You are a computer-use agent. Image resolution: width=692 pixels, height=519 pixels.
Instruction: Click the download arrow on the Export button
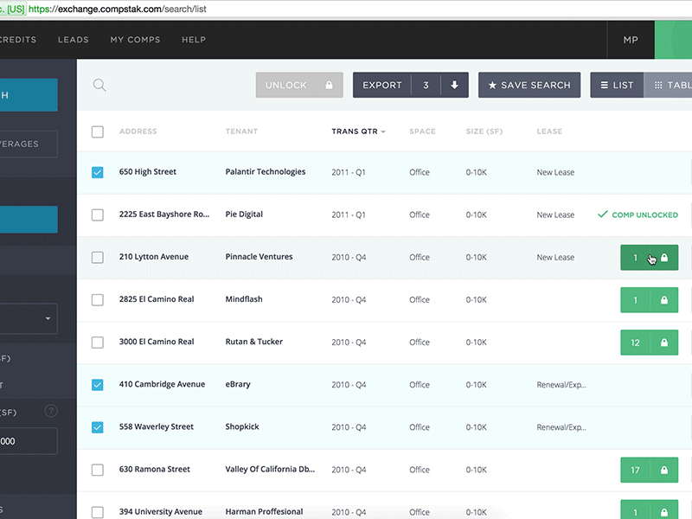coord(456,85)
